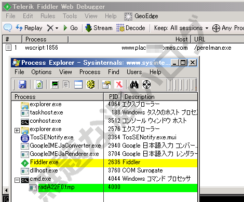Click /perelman.exe URL in session list

(x=213, y=48)
